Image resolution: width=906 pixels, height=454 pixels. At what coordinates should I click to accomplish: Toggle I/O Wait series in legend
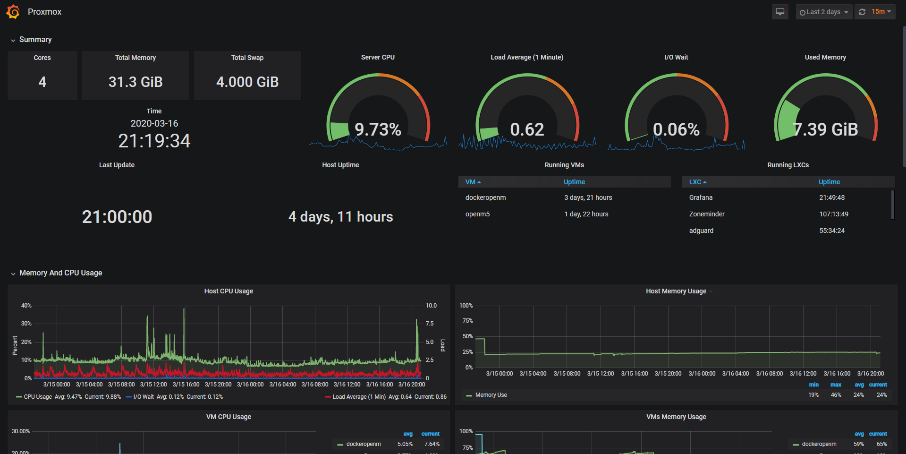[144, 397]
